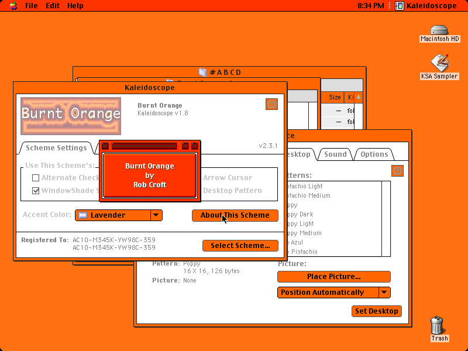Click the Set Desktop button
Screen dimensions: 468x351
[376, 311]
